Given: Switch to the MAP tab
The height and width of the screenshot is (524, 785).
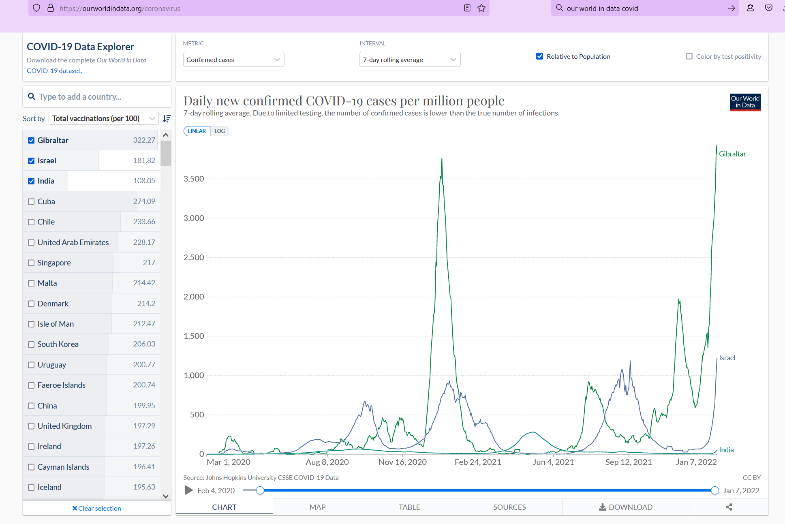Looking at the screenshot, I should click(x=317, y=507).
